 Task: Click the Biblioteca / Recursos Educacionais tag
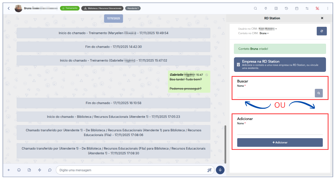pos(102,8)
